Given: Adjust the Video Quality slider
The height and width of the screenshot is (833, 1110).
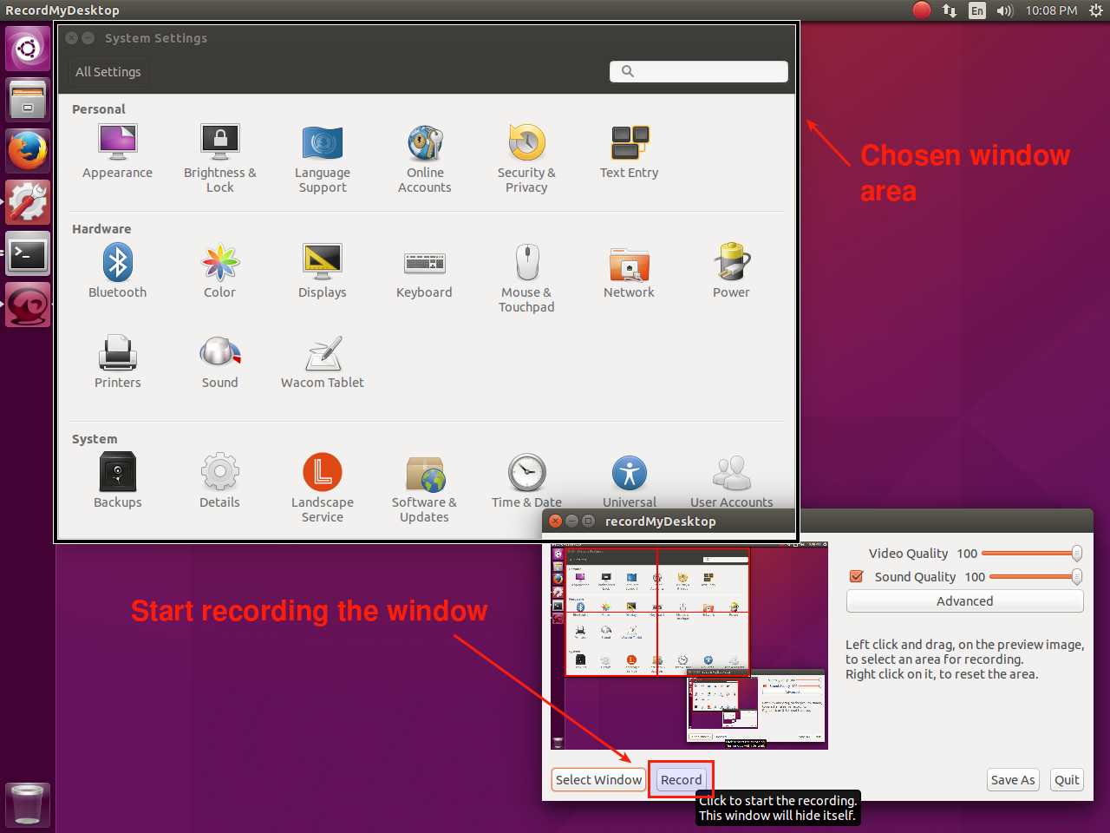Looking at the screenshot, I should [x=1032, y=553].
